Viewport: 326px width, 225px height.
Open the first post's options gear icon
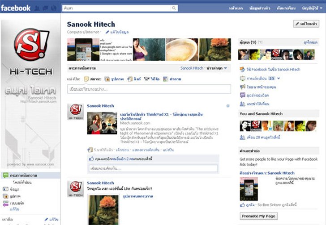[228, 106]
